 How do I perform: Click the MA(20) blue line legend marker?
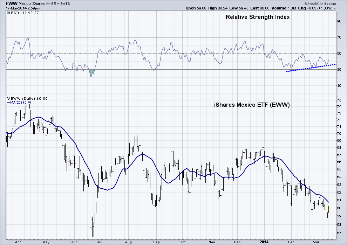click(8, 103)
